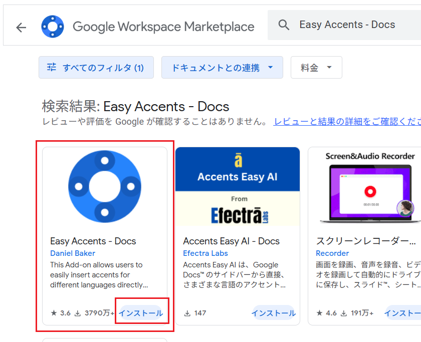
Task: Install the スクリーンレコーダー add-on
Action: coord(403,313)
